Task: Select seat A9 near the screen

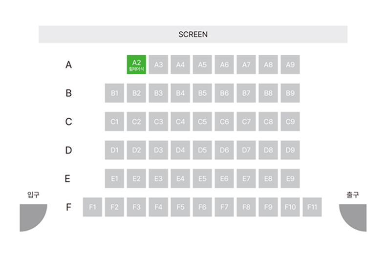Action: tap(290, 64)
